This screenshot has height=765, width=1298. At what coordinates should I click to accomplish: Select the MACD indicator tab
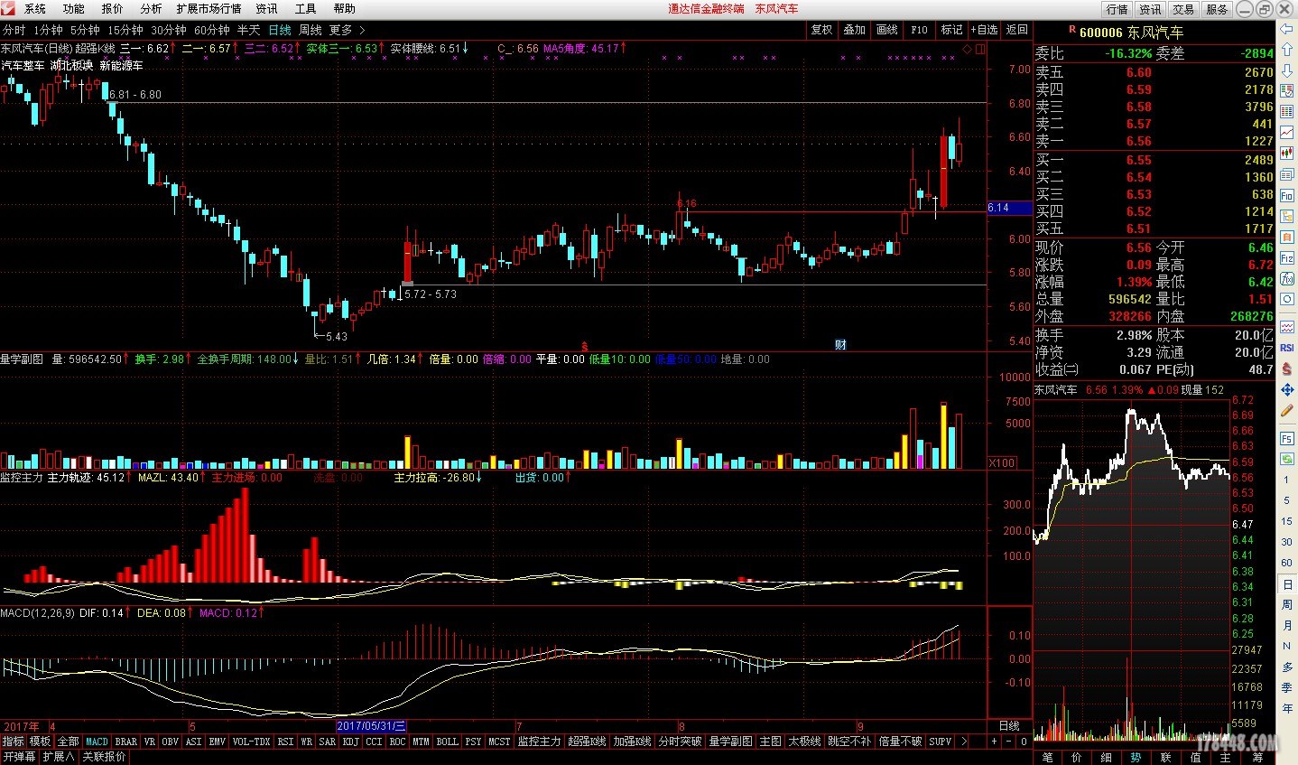pos(97,742)
